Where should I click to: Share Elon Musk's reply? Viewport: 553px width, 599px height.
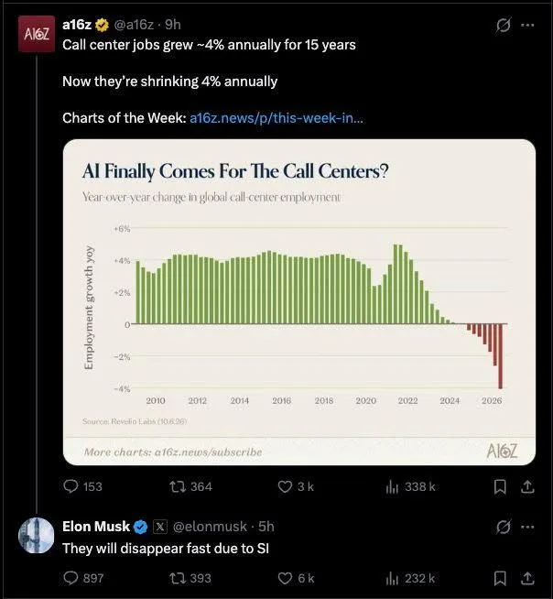tap(527, 578)
